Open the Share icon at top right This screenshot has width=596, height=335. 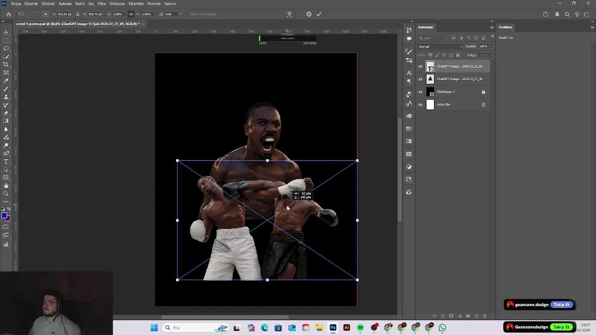tap(546, 14)
